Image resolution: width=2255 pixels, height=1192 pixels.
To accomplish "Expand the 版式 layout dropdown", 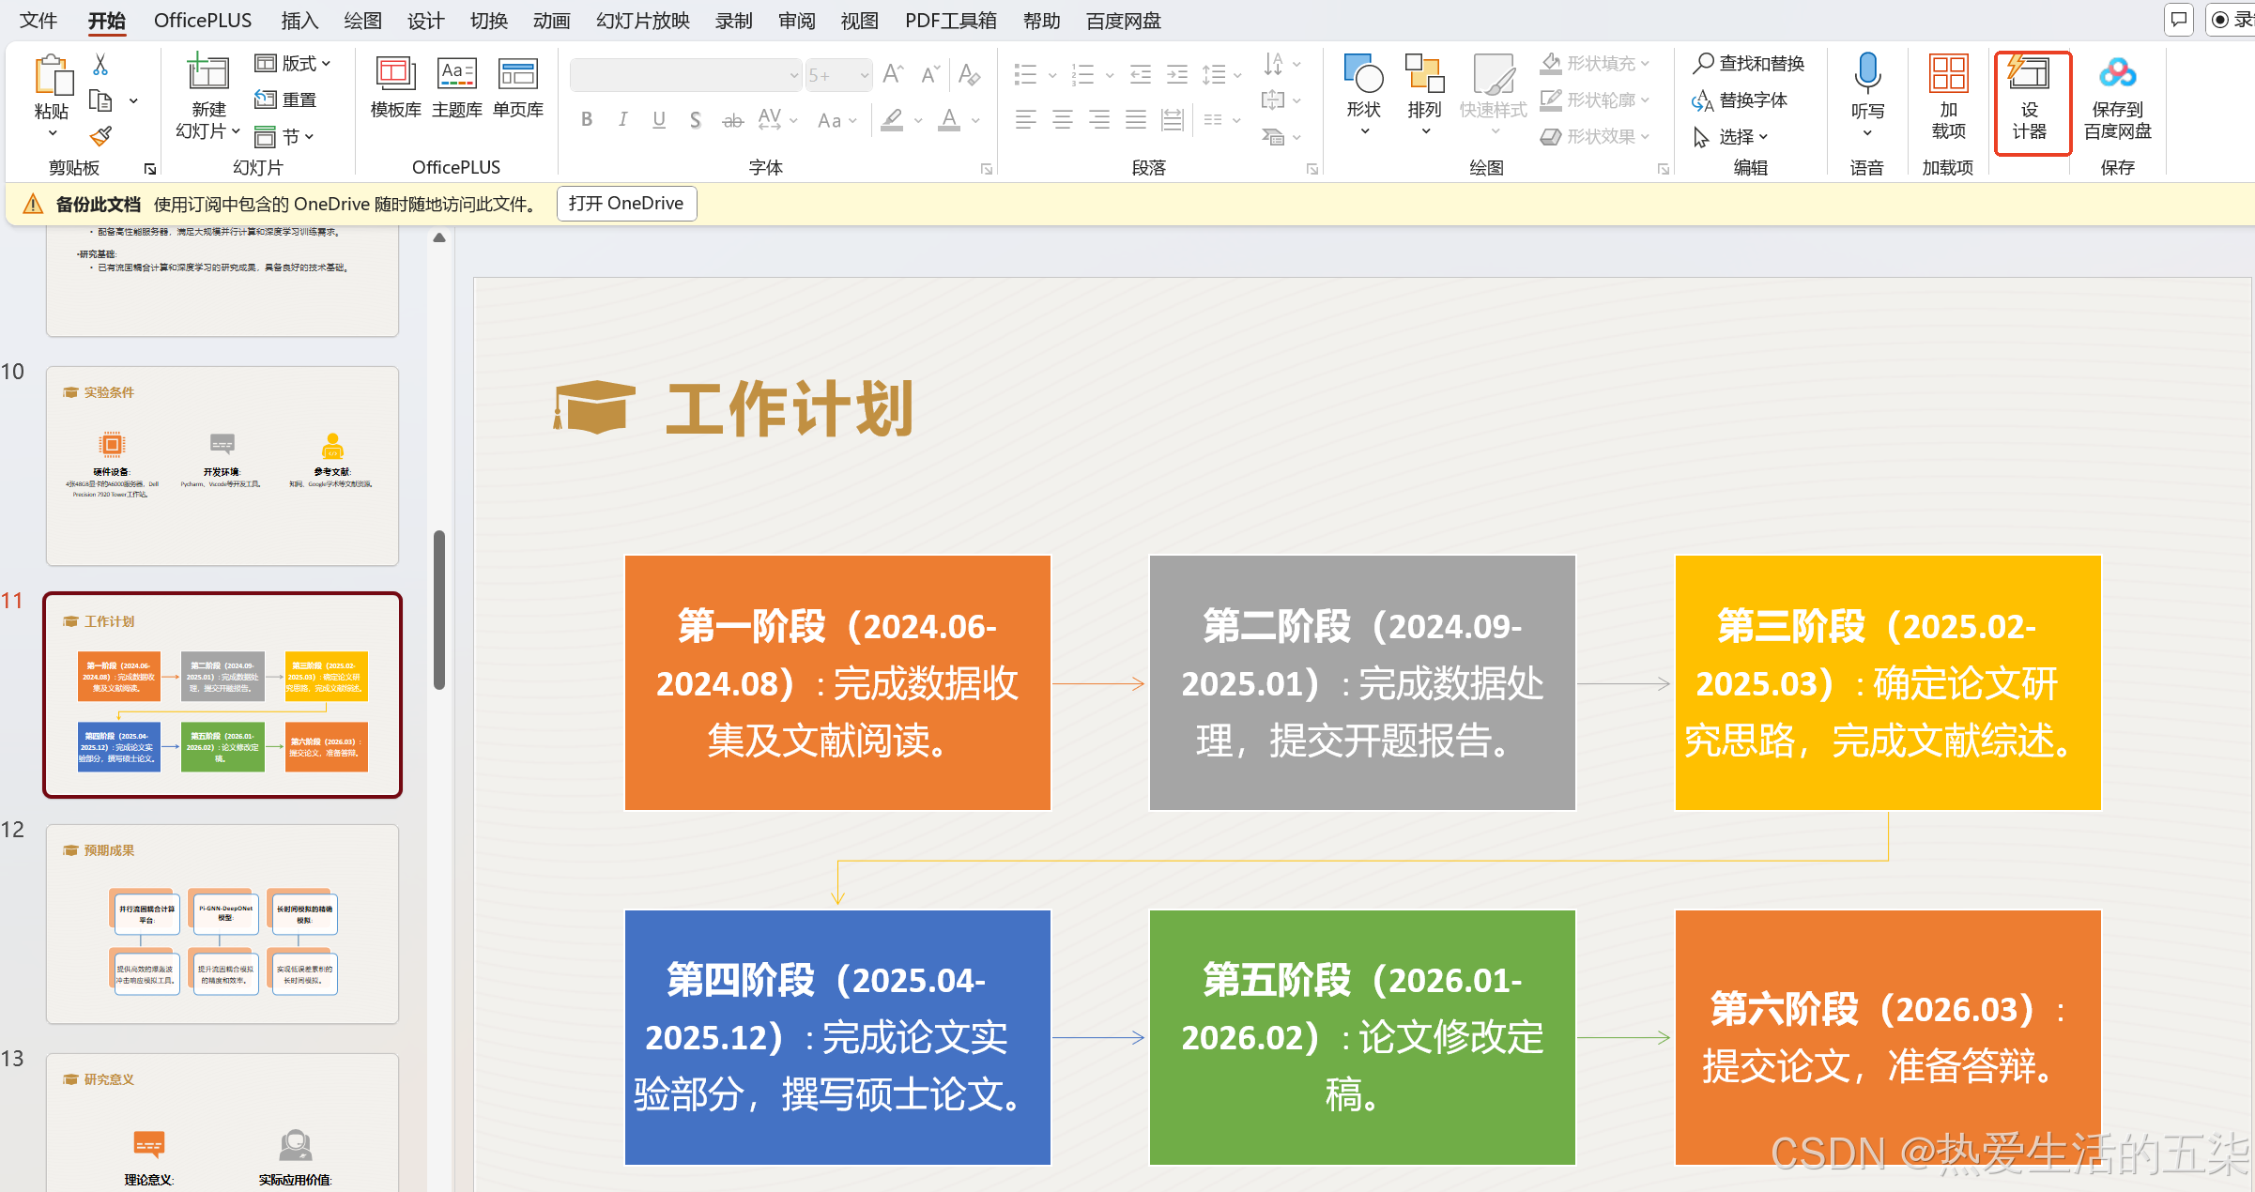I will 294,64.
